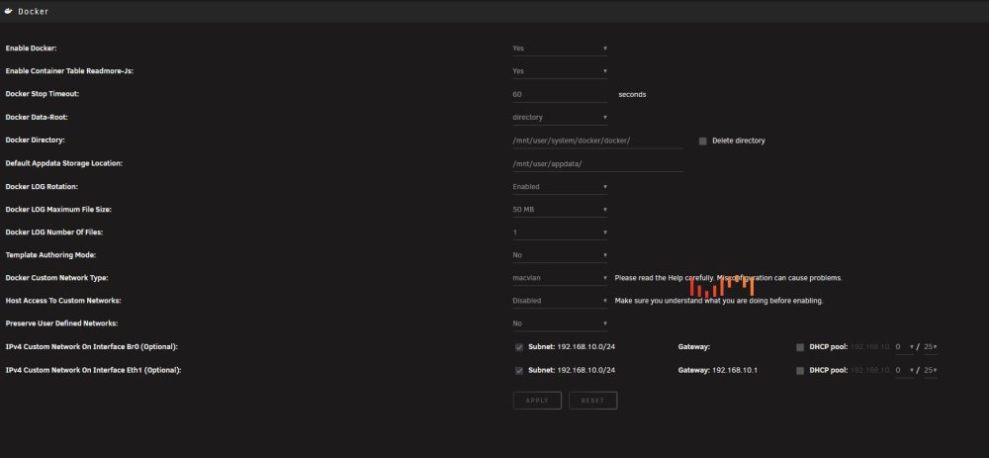Edit Default Appdata Storage Location field
This screenshot has width=989, height=458.
pos(597,163)
